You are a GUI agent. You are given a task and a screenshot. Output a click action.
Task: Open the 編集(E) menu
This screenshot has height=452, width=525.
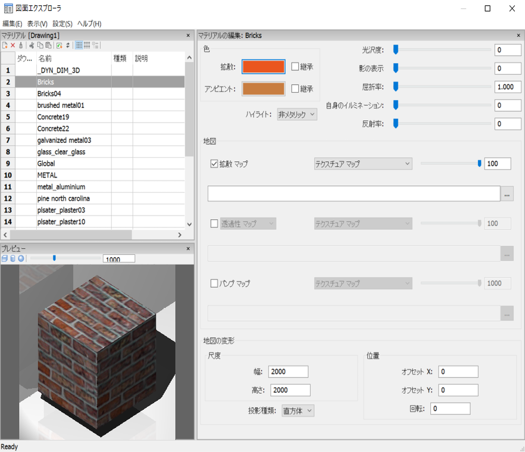coord(12,24)
